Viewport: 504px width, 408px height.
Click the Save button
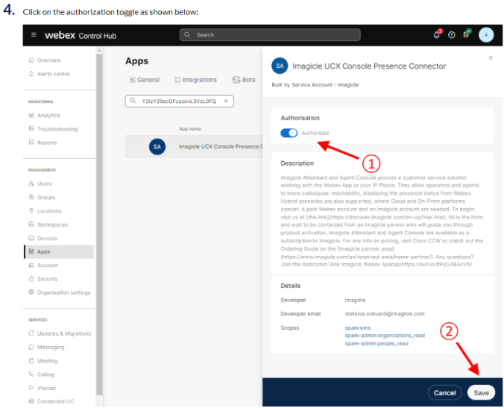[x=481, y=392]
